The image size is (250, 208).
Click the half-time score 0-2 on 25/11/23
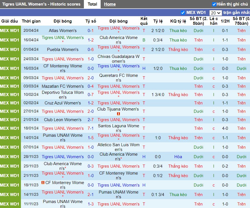pos(225,166)
